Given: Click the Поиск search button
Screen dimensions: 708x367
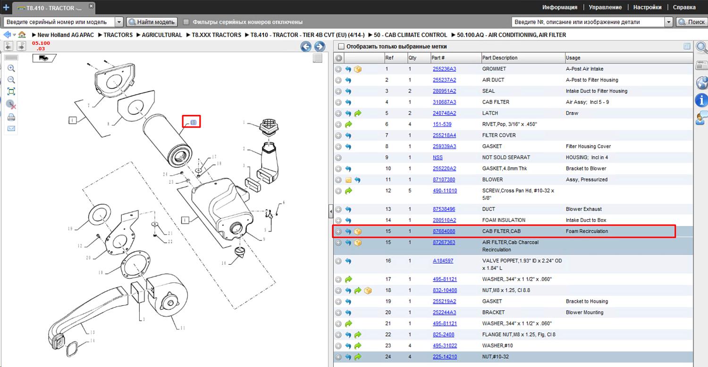Looking at the screenshot, I should pos(691,22).
